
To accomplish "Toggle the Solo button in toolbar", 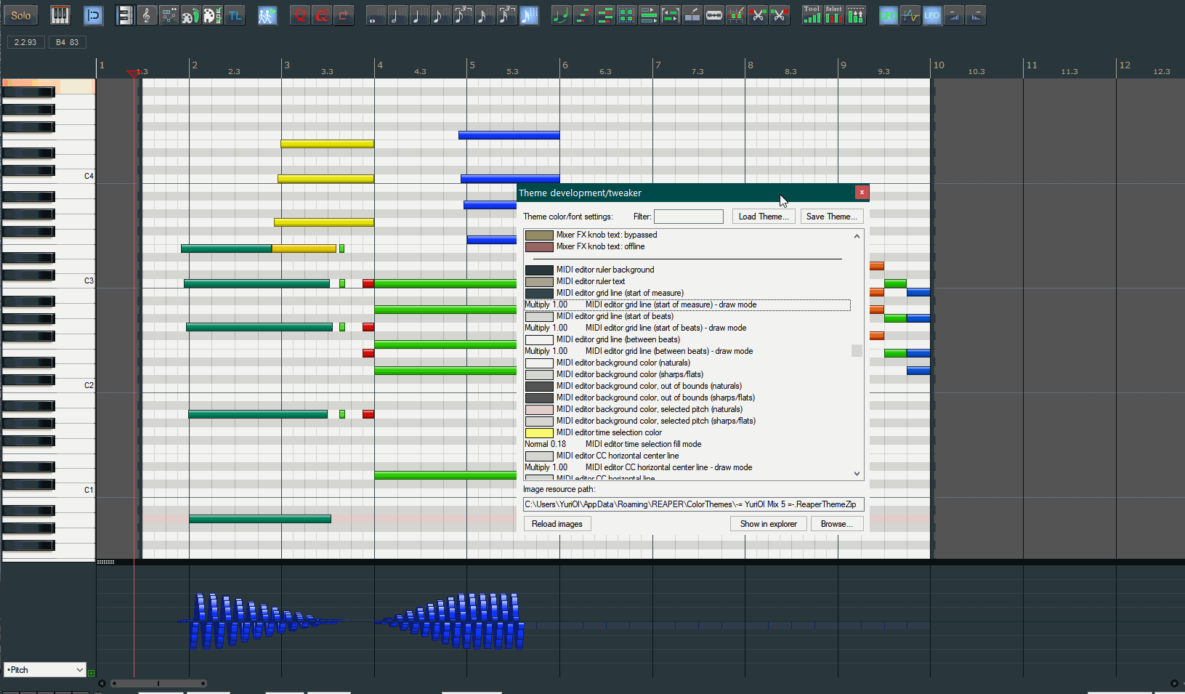I will coord(21,15).
